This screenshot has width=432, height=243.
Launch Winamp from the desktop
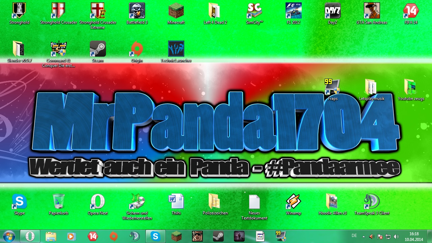(x=293, y=202)
